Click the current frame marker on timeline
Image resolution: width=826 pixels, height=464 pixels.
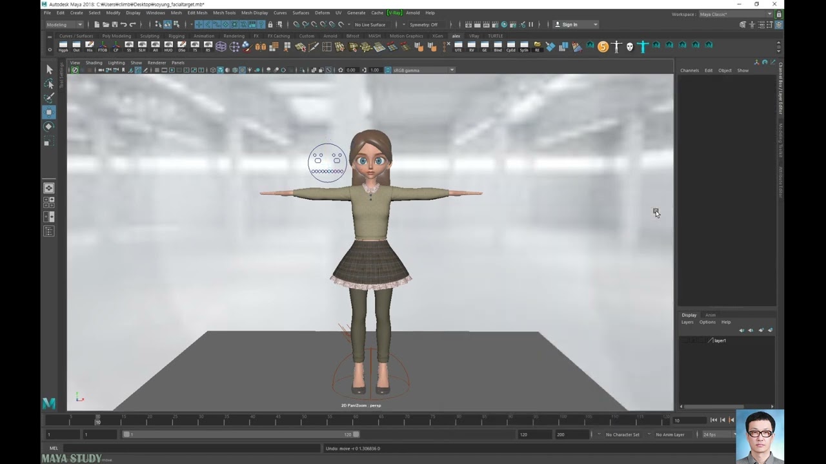pos(97,420)
